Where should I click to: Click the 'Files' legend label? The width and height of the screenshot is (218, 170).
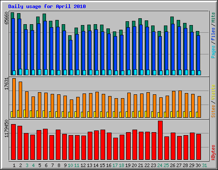[x=213, y=34]
